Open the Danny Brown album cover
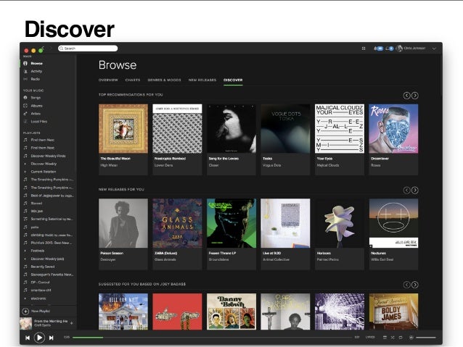This screenshot has height=347, width=463. click(x=231, y=312)
